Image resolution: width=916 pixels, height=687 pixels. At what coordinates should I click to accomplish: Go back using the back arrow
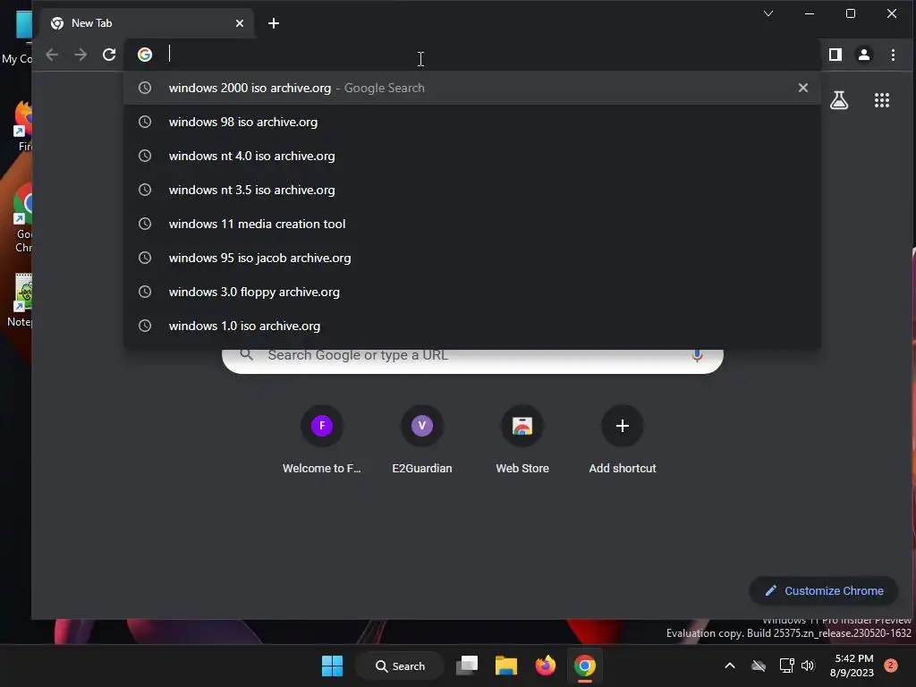pos(52,55)
